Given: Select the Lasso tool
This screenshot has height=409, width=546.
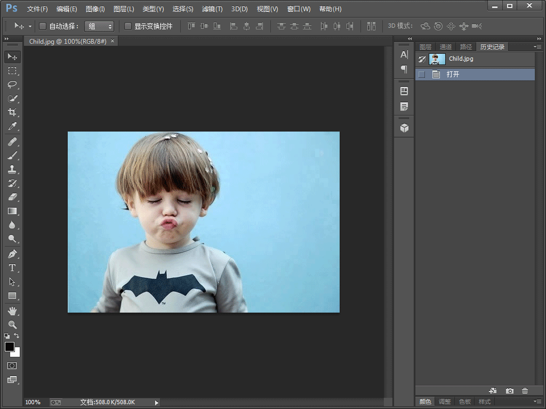Looking at the screenshot, I should (x=12, y=85).
